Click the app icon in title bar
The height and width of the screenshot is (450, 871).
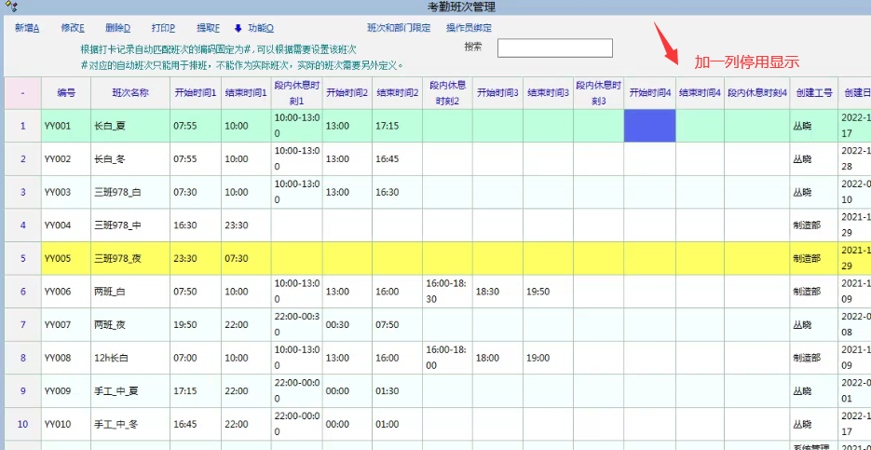(x=12, y=7)
